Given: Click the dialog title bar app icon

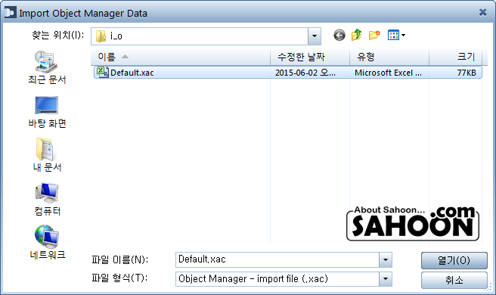Looking at the screenshot, I should pos(10,13).
